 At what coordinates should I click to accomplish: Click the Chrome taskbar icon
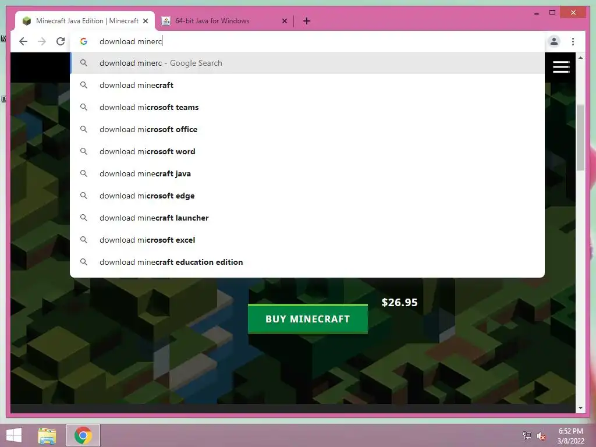pyautogui.click(x=83, y=435)
